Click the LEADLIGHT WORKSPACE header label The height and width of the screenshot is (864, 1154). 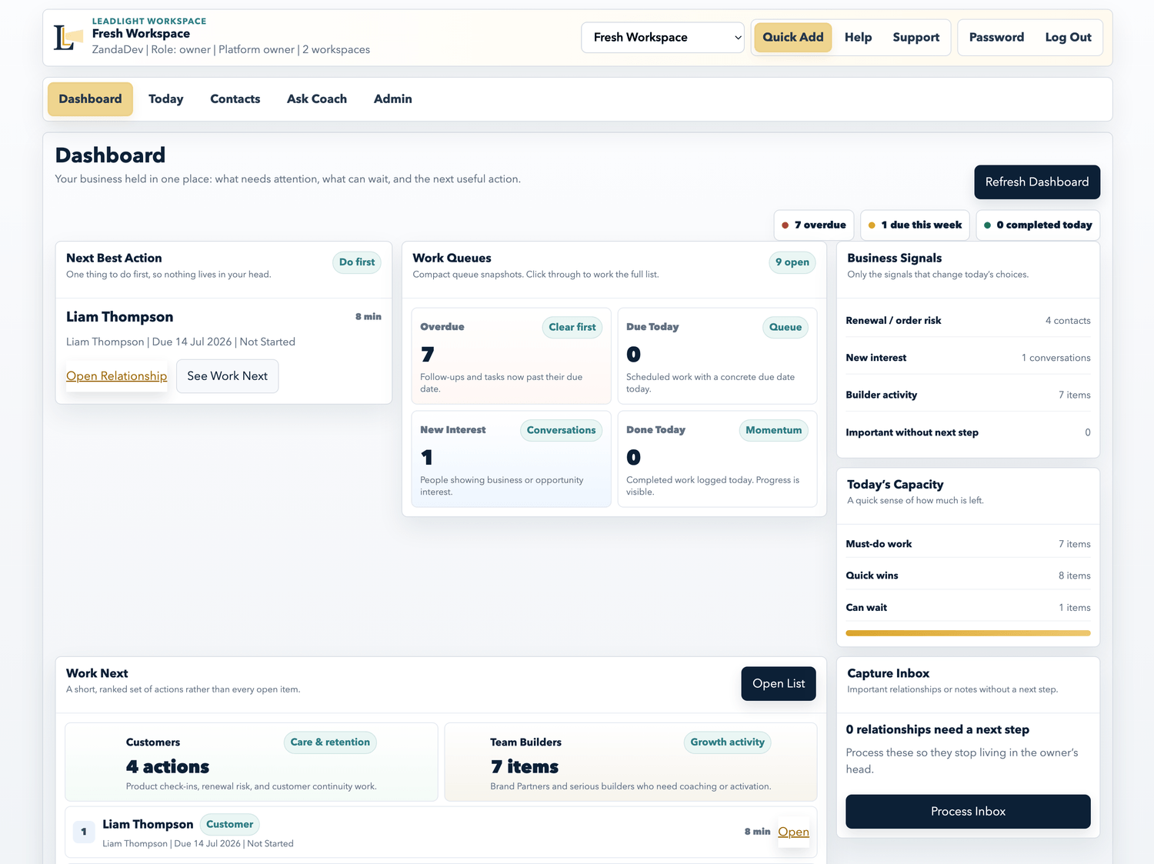(149, 22)
